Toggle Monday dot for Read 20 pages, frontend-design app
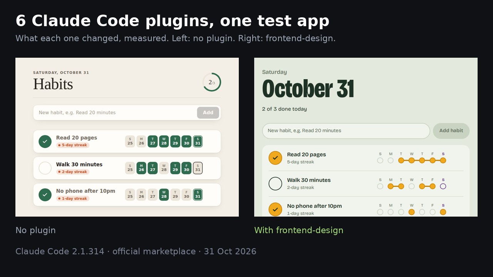Viewport: 493px width, 277px height. click(x=391, y=160)
